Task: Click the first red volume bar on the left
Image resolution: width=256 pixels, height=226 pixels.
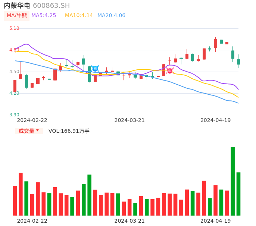Action: 15,200
